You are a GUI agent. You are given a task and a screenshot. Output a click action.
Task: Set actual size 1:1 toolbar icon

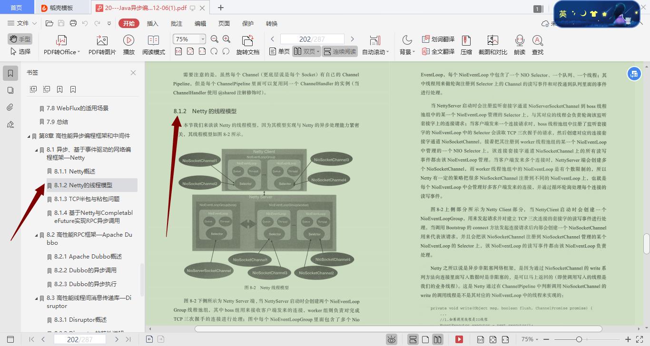click(x=178, y=51)
